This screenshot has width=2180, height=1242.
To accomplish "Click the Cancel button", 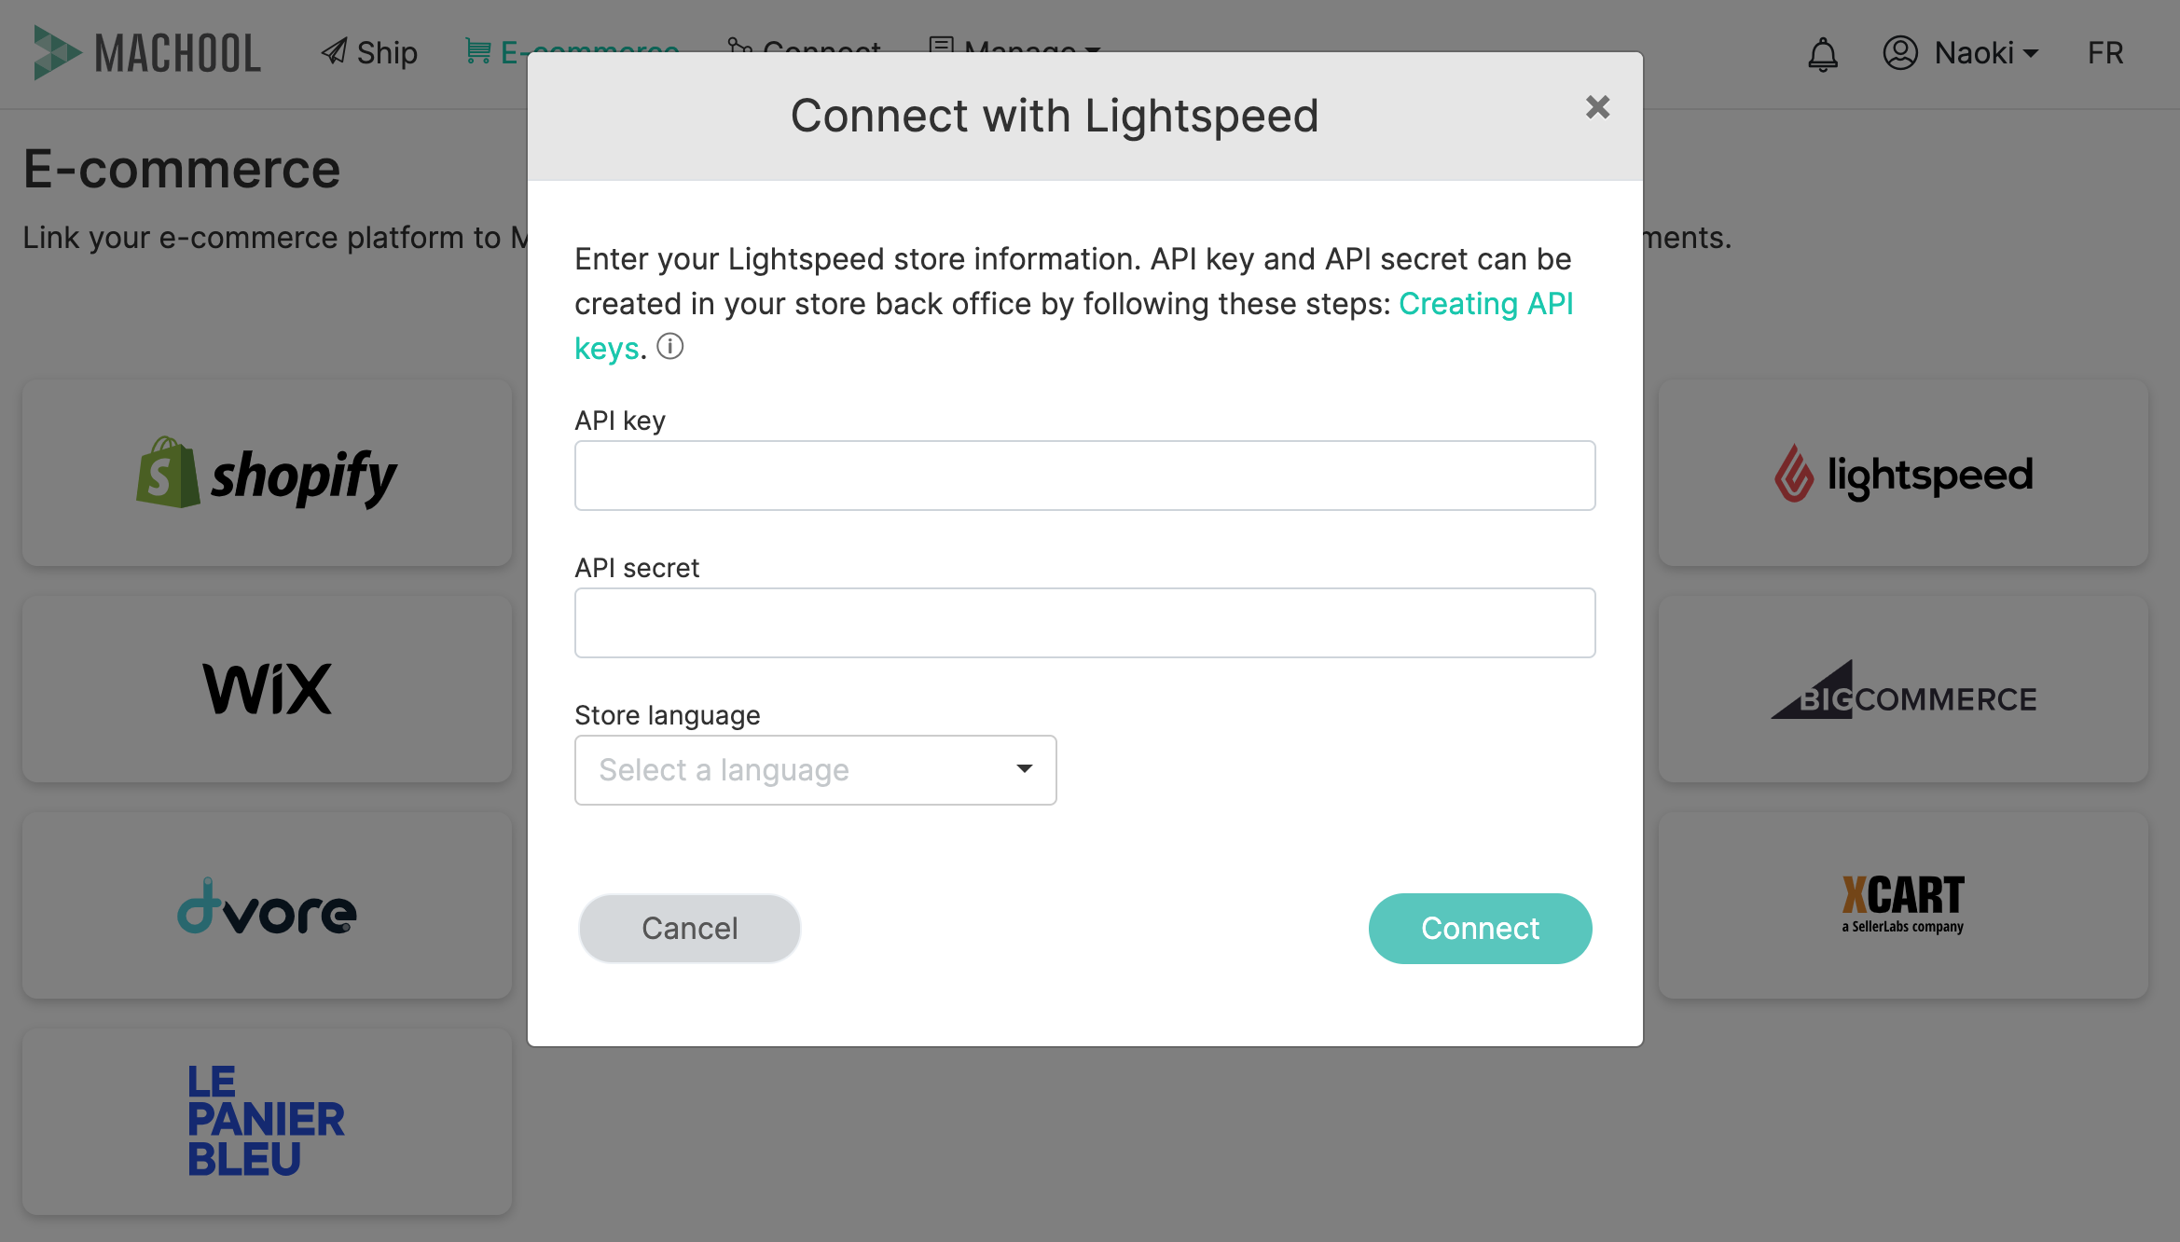I will tap(689, 928).
